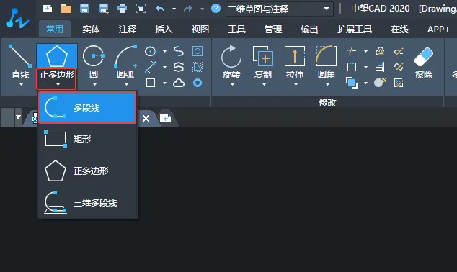Close the current drawing tab with the X
This screenshot has height=272, width=457.
tap(146, 119)
